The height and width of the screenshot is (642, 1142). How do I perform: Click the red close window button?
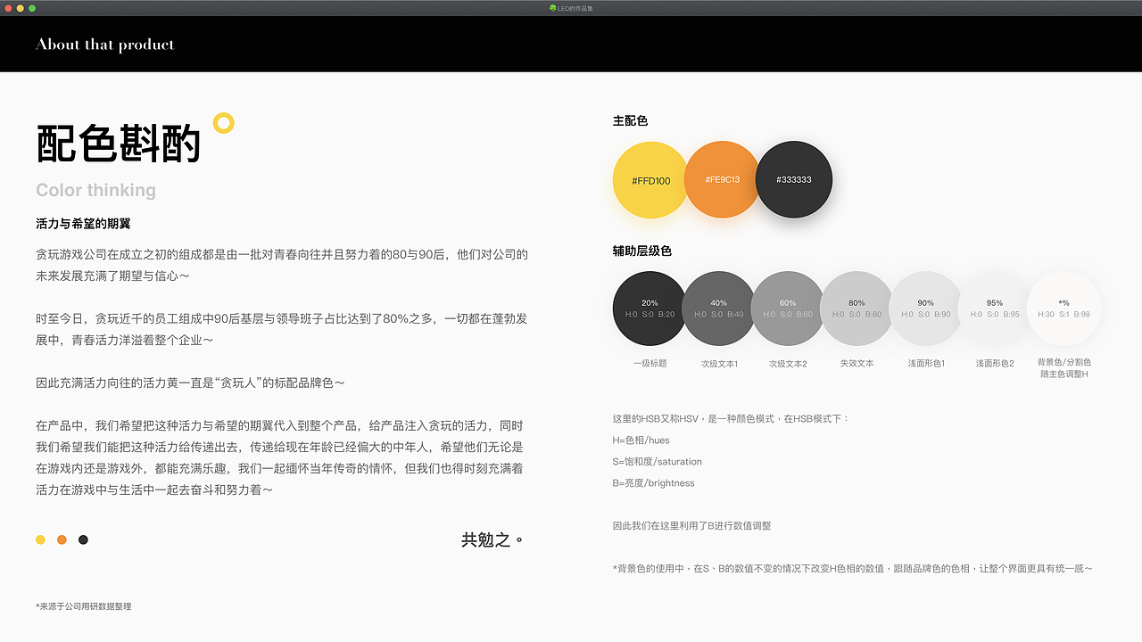tap(9, 8)
